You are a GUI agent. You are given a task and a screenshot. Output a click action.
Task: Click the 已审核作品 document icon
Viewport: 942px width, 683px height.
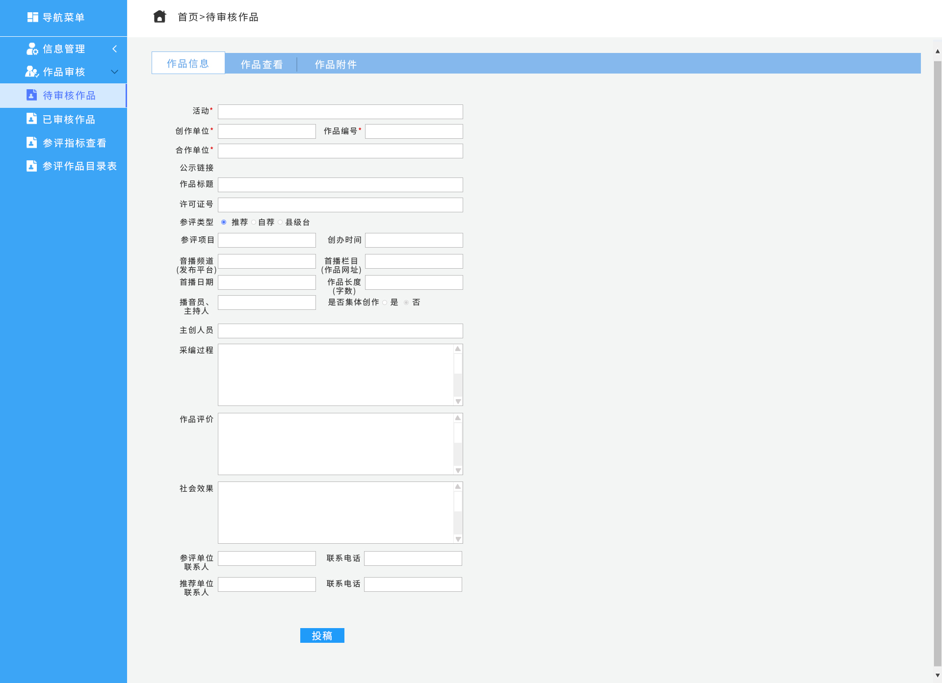tap(32, 119)
